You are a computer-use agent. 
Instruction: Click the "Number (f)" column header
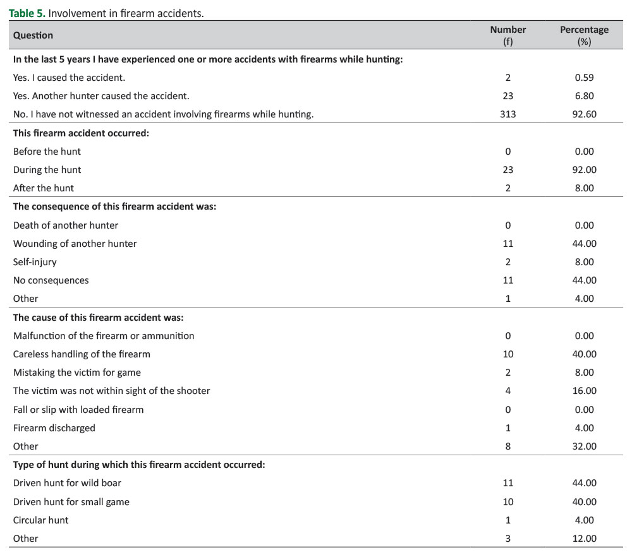pyautogui.click(x=507, y=35)
